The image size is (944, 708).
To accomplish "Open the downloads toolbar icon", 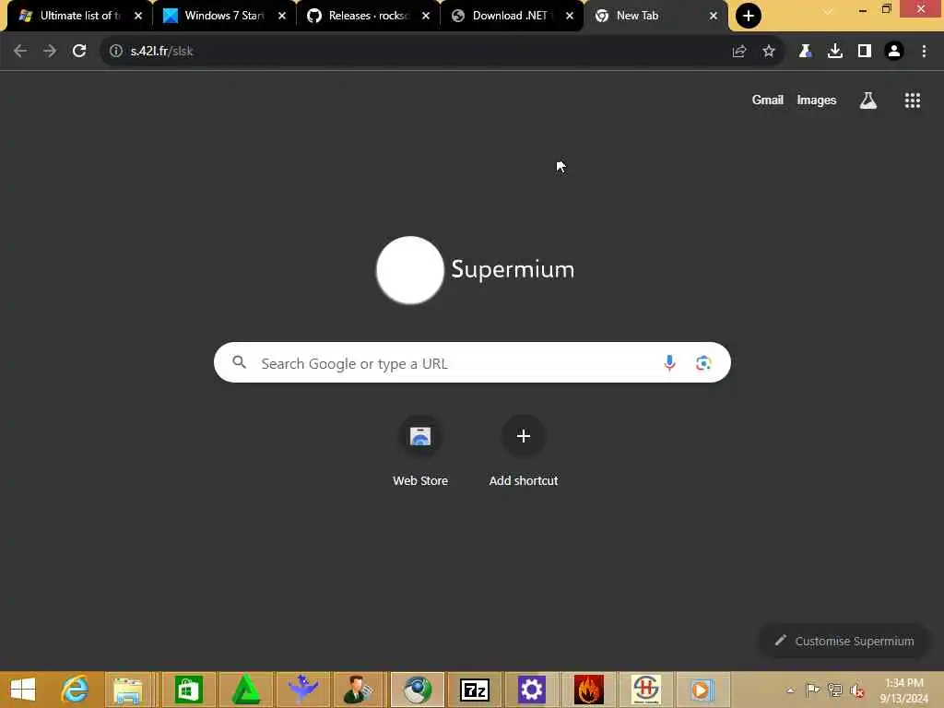I will [835, 52].
